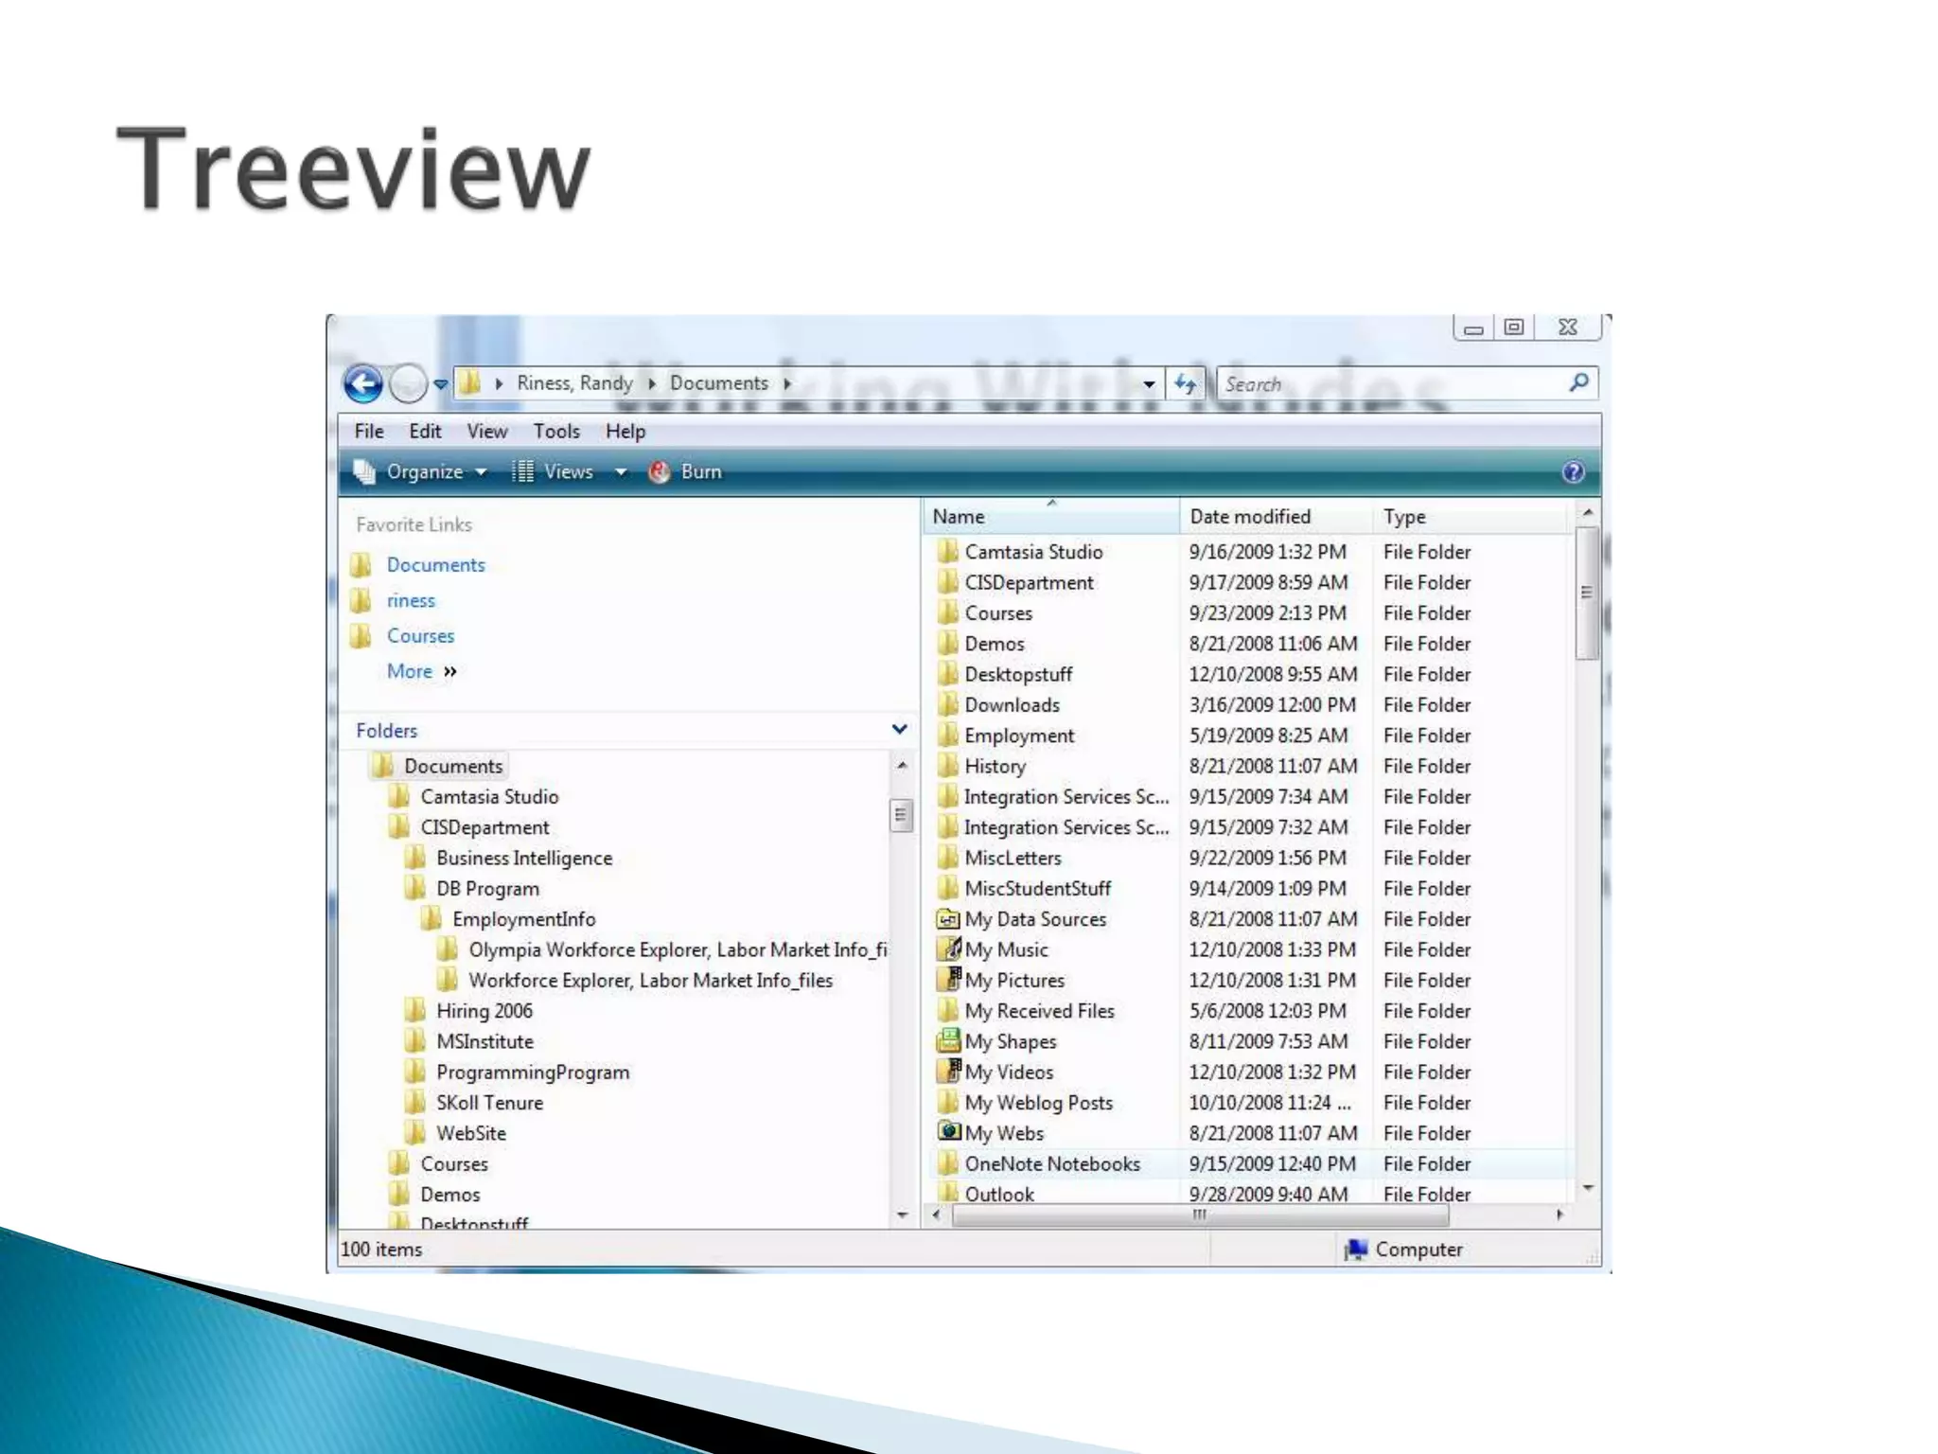Image resolution: width=1938 pixels, height=1454 pixels.
Task: Expand the address bar history dropdown
Action: click(1149, 384)
